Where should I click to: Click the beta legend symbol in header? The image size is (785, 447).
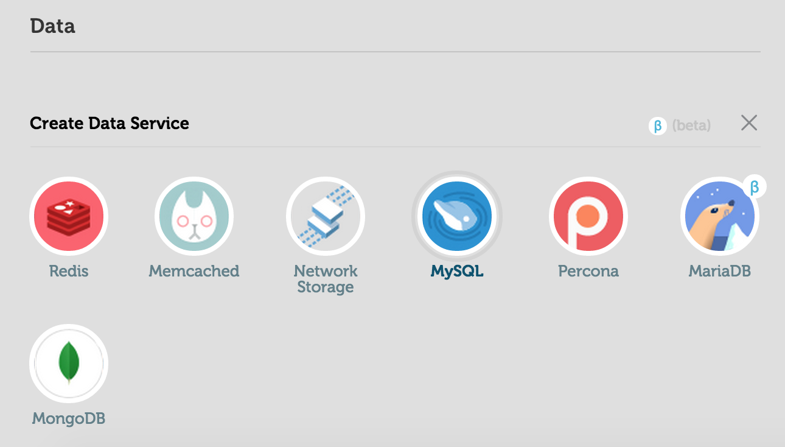point(657,126)
